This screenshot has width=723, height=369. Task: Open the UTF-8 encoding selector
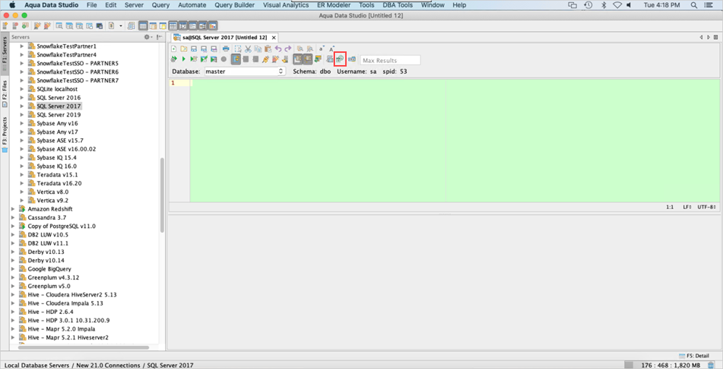706,207
